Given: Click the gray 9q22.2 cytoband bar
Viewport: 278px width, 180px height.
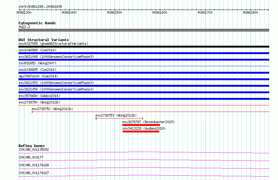Looking at the screenshot, I should point(144,30).
